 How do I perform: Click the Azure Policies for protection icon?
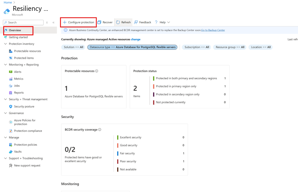[x=11, y=122]
